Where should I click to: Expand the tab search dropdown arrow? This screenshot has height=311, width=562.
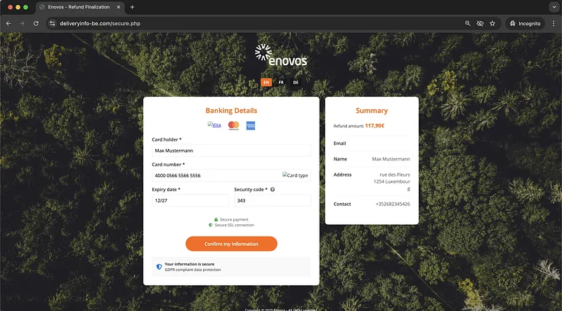(554, 7)
